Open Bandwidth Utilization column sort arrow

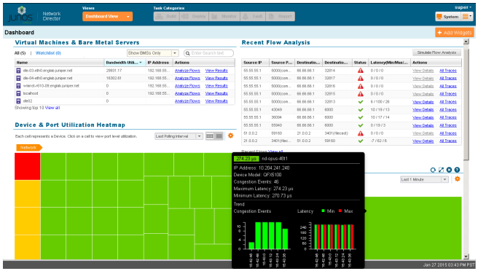coord(141,63)
